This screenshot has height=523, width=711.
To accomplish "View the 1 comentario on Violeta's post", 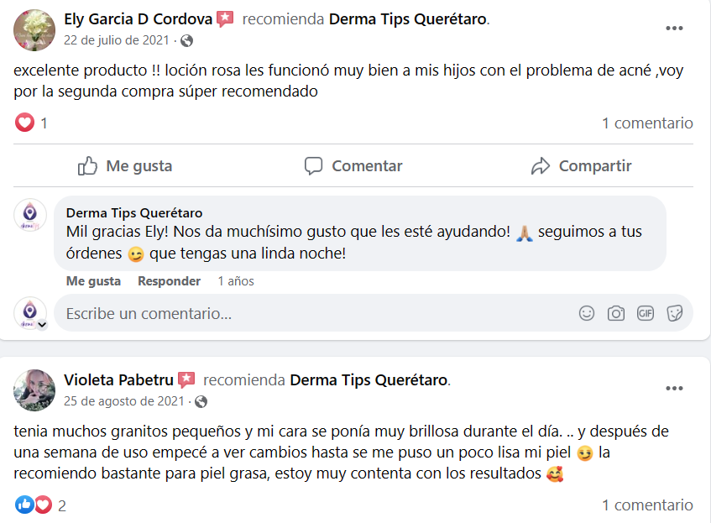I will tap(647, 505).
